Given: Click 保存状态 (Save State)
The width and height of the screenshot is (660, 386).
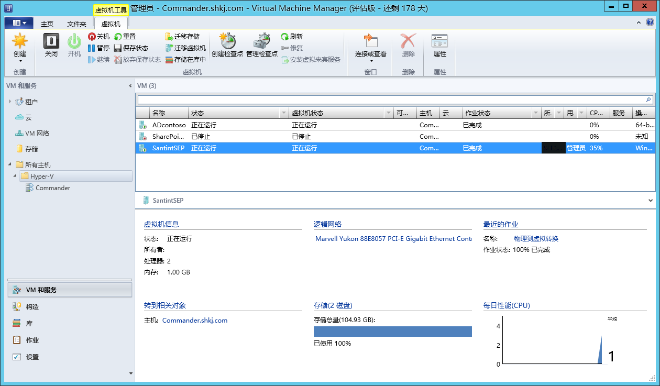Looking at the screenshot, I should click(x=131, y=48).
